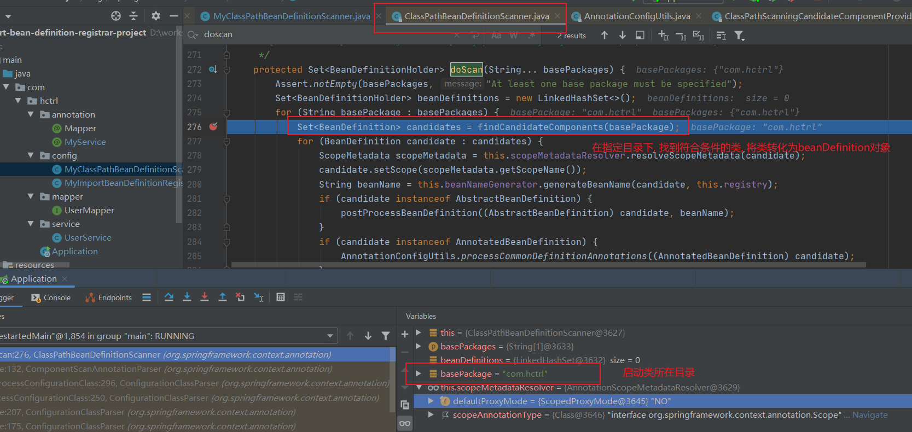Collapse the annotation package

(31, 114)
